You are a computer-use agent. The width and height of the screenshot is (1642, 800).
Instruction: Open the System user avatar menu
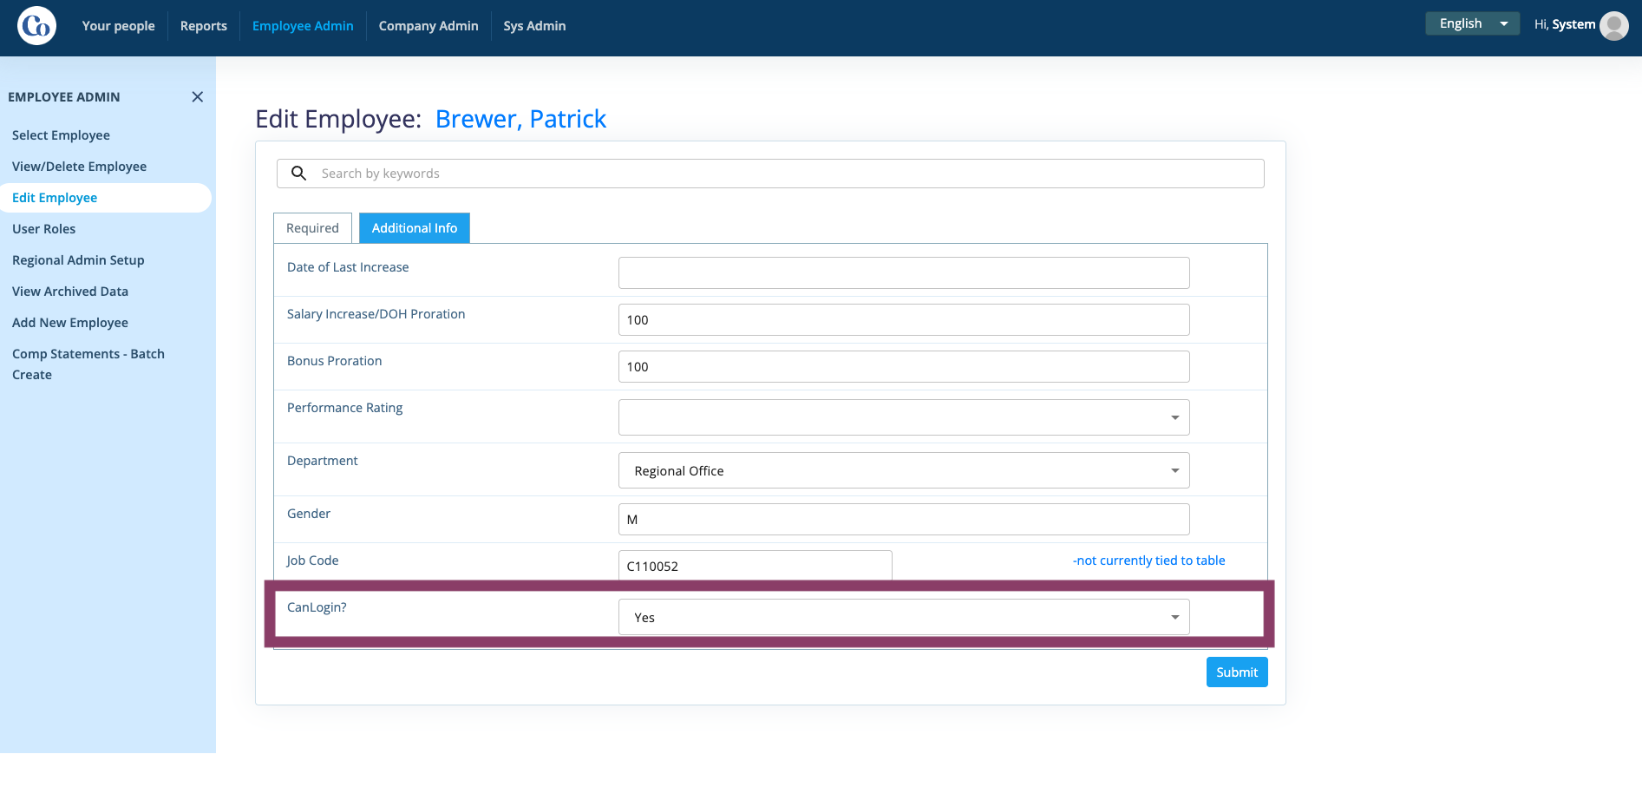click(1613, 26)
